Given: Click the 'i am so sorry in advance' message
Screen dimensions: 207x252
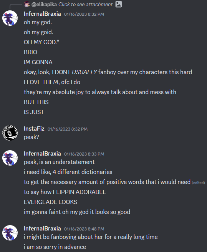Looking at the screenshot, I should coord(55,247).
